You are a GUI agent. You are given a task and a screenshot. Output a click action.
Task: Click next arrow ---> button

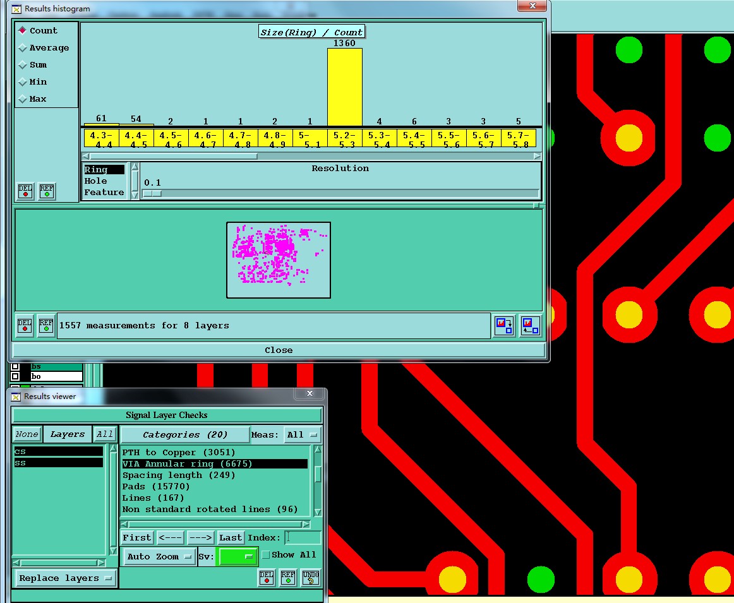point(200,537)
